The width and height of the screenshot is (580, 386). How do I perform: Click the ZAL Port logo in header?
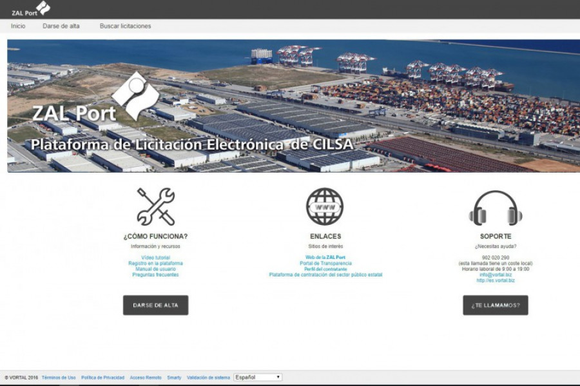coord(31,9)
